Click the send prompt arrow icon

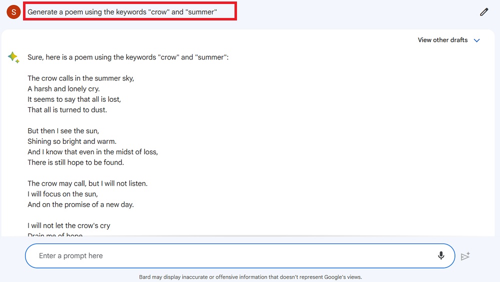(465, 256)
